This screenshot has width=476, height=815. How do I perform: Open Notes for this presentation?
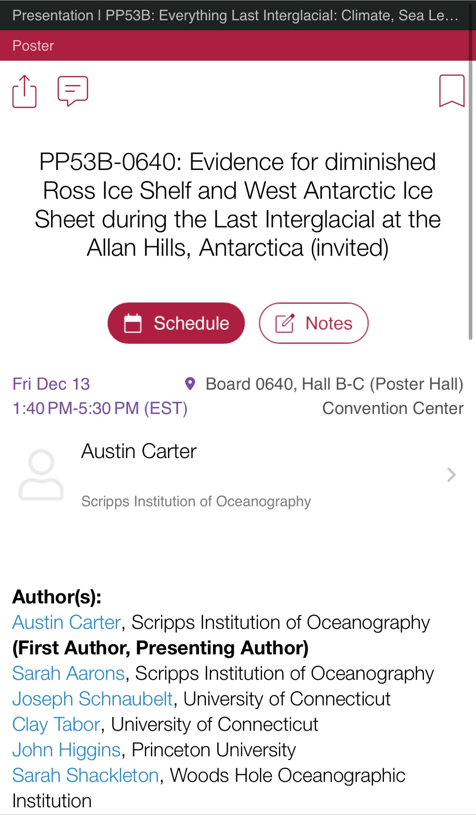[314, 323]
